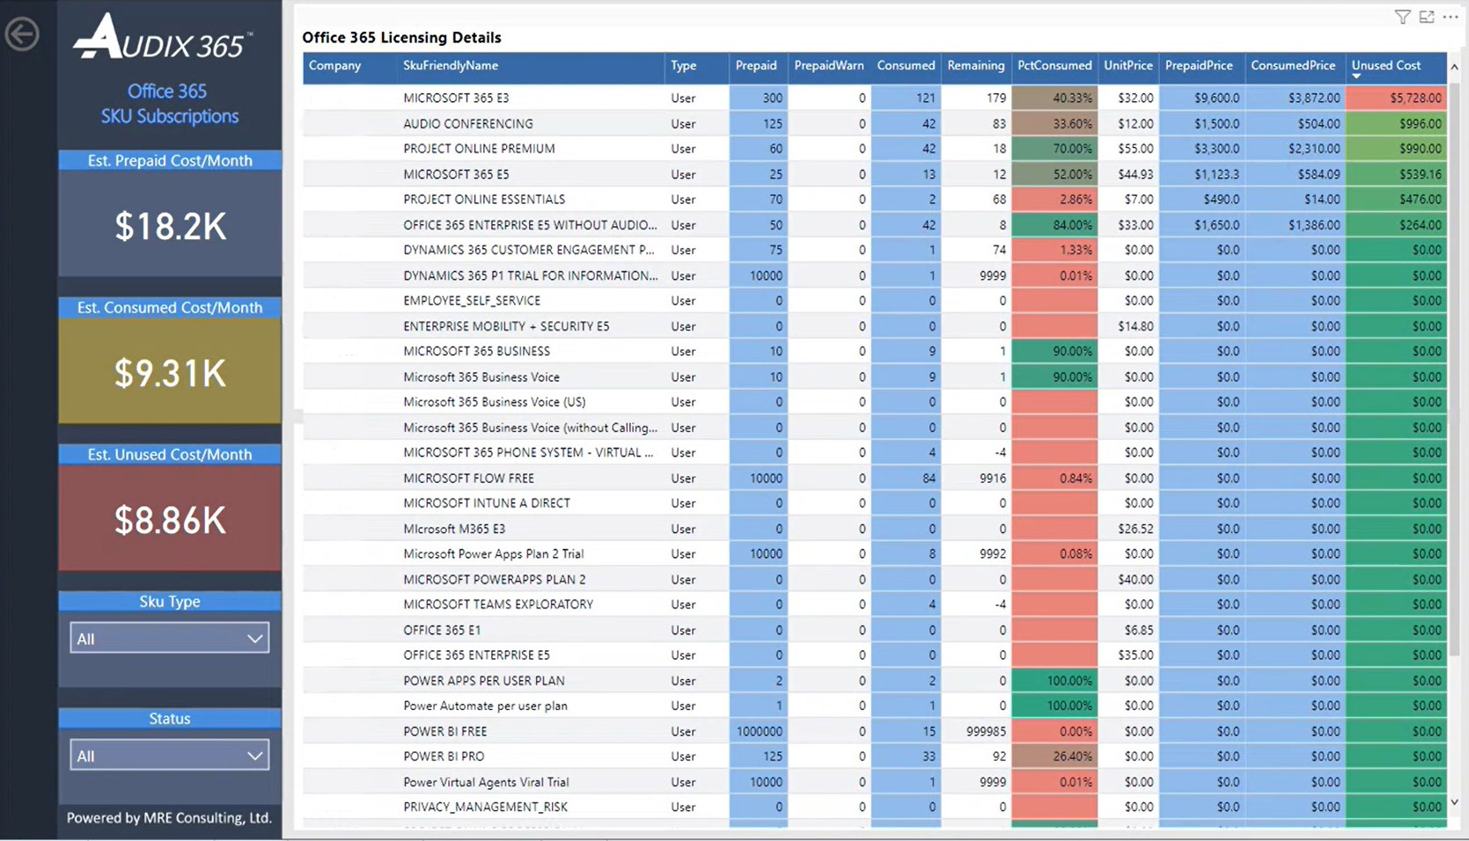Select the MICROSOFT INTUNE A DIRECT row
This screenshot has height=841, width=1469.
click(487, 503)
